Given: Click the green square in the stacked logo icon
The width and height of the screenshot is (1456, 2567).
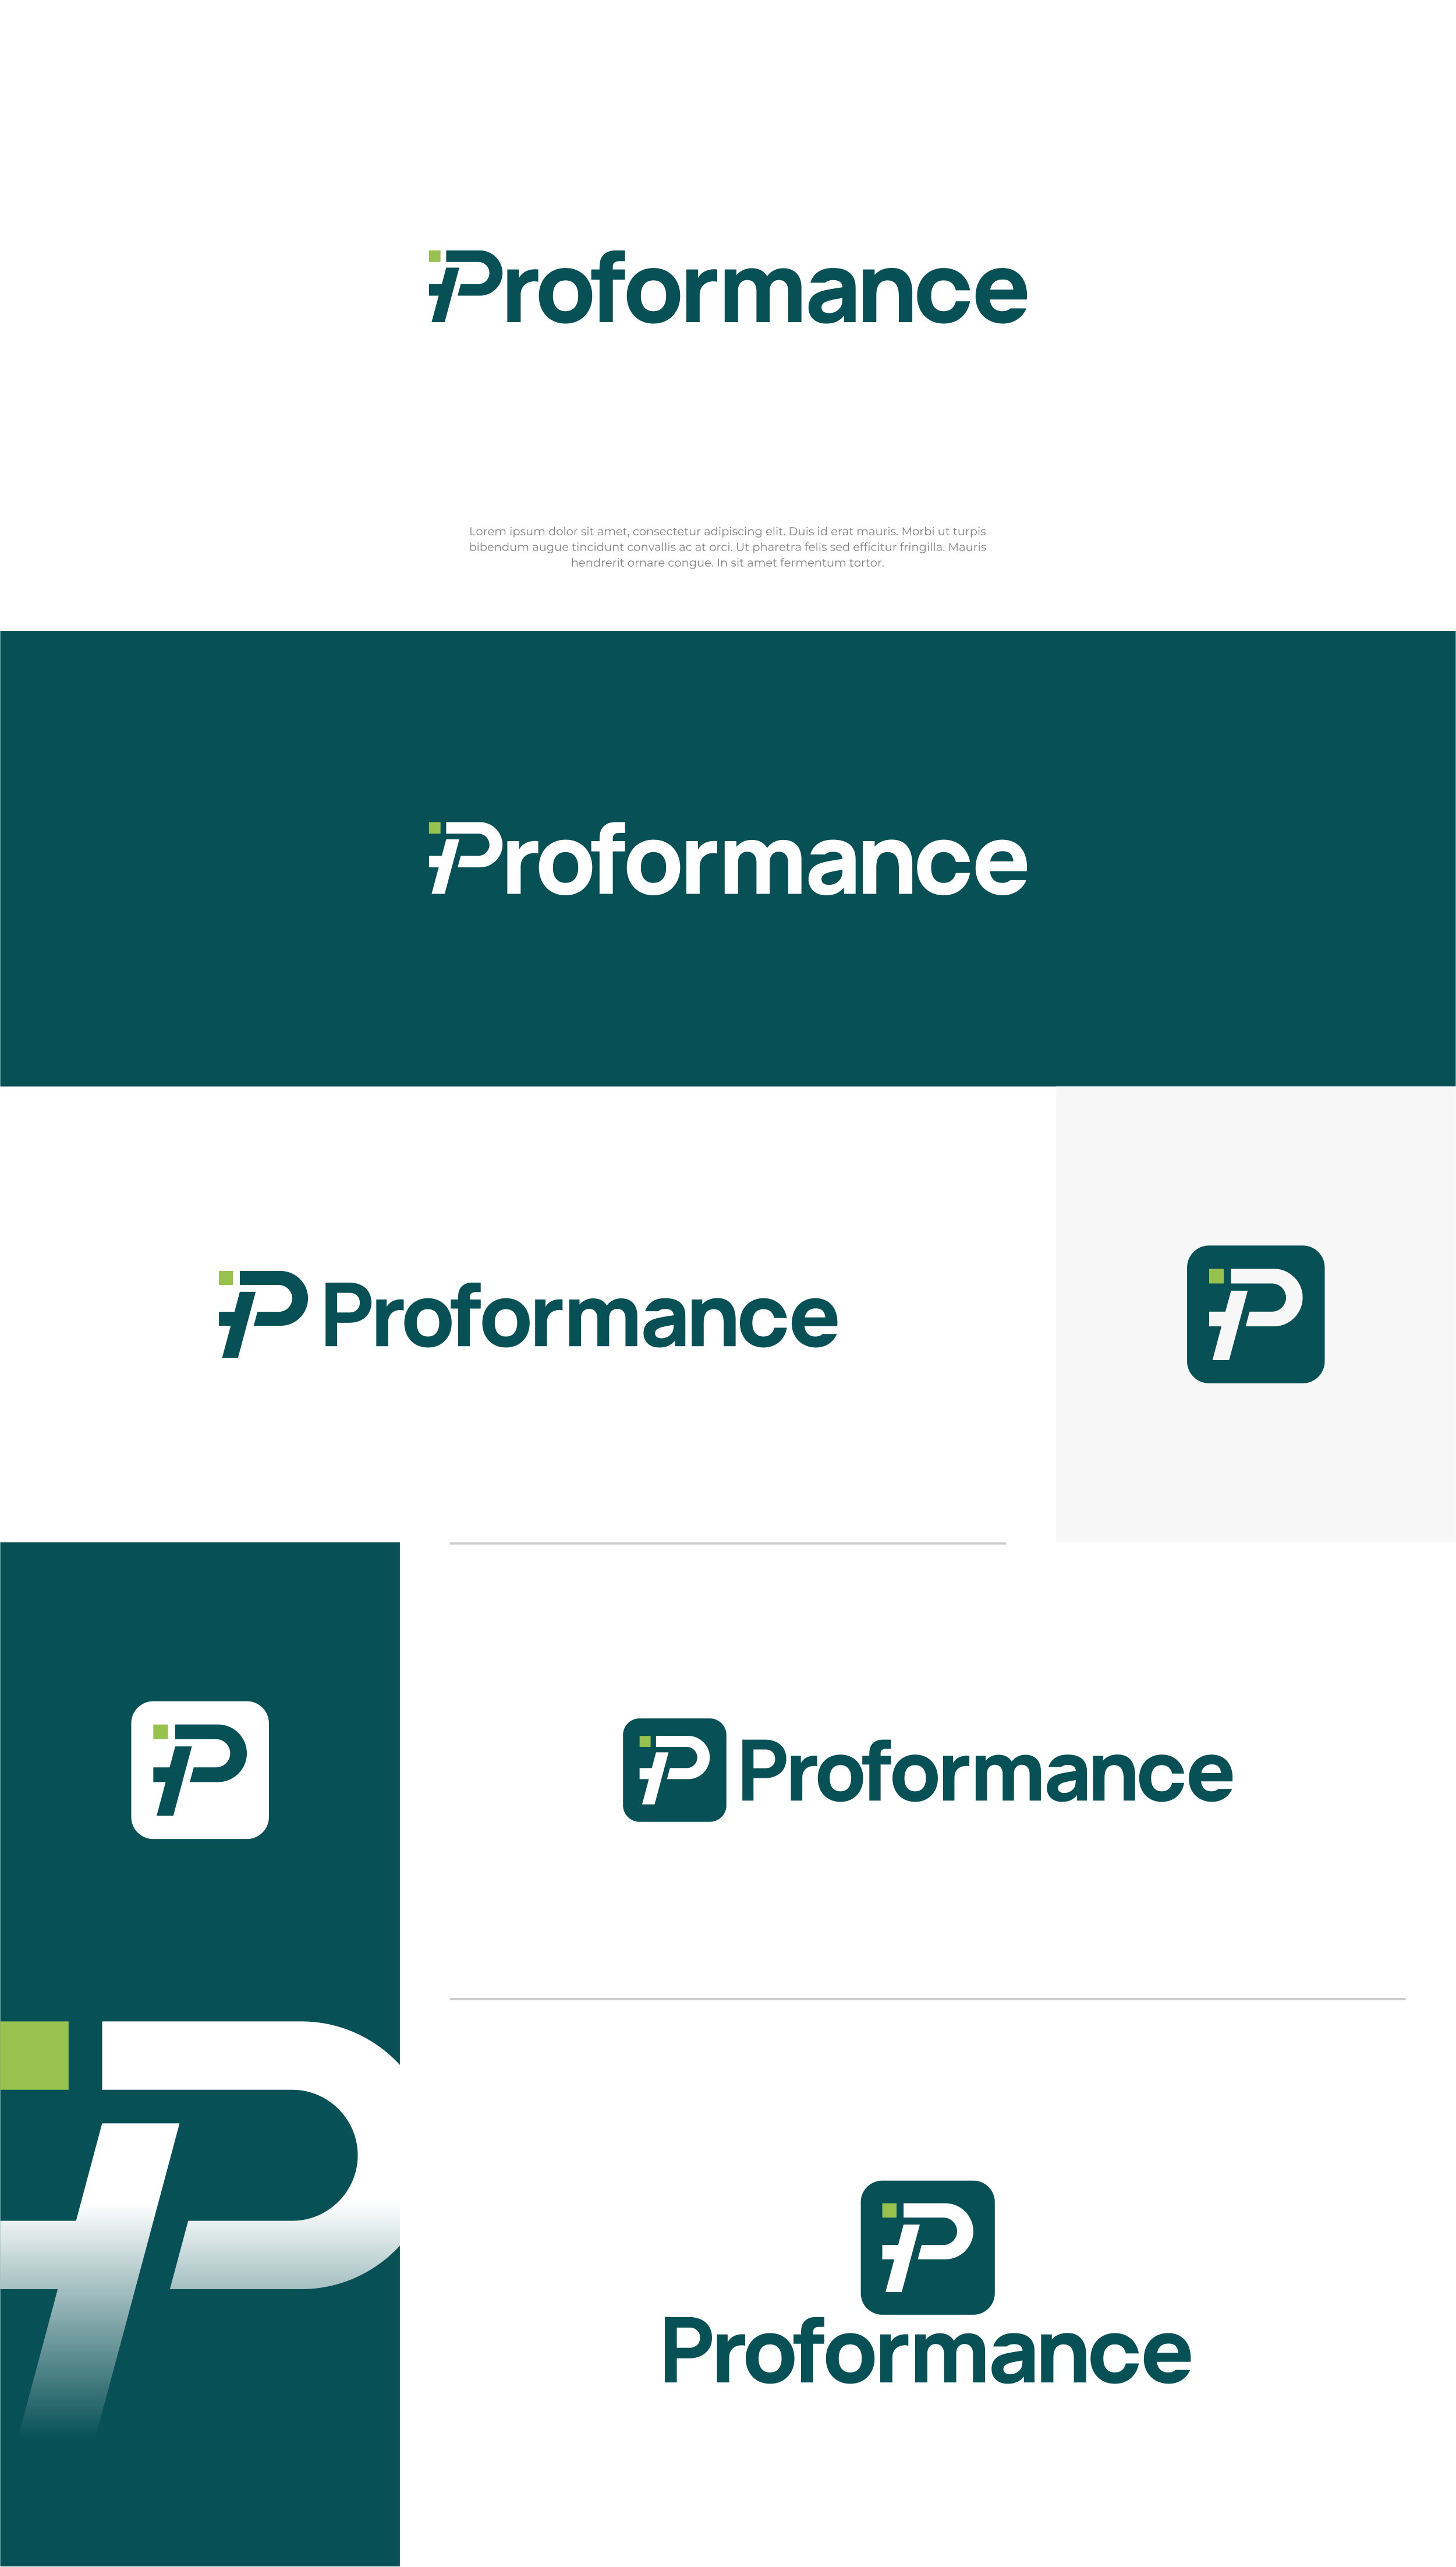Looking at the screenshot, I should (889, 2210).
